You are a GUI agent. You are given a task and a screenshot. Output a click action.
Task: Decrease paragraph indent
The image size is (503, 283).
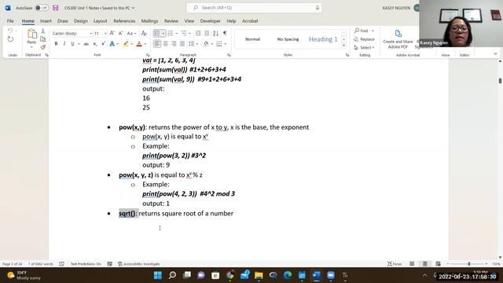point(198,33)
